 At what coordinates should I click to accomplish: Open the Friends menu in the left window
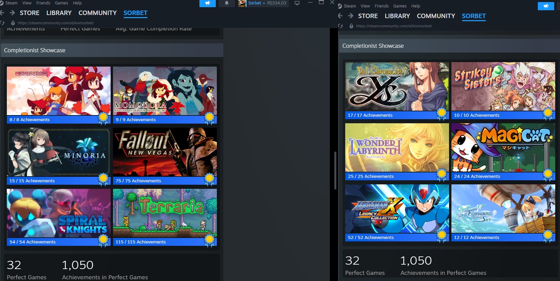point(43,3)
